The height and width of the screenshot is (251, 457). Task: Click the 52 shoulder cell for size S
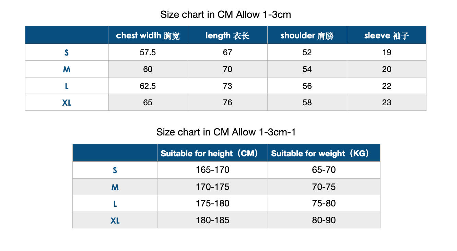point(307,52)
